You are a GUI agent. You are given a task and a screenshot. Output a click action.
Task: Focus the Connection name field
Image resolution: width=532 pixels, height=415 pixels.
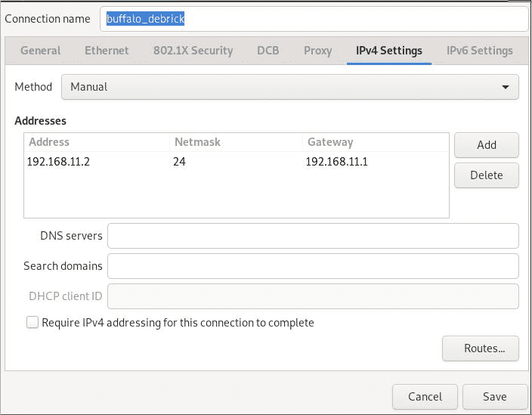pos(314,19)
